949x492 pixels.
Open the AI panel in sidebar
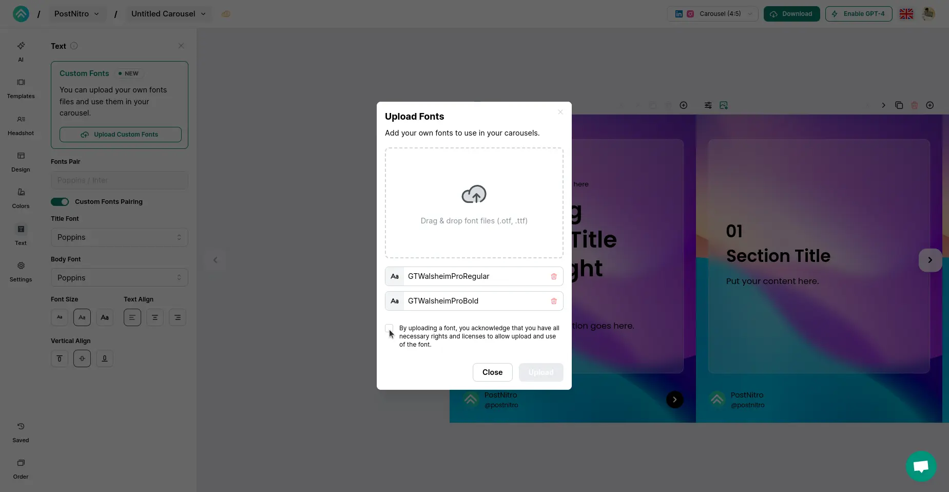tap(21, 51)
